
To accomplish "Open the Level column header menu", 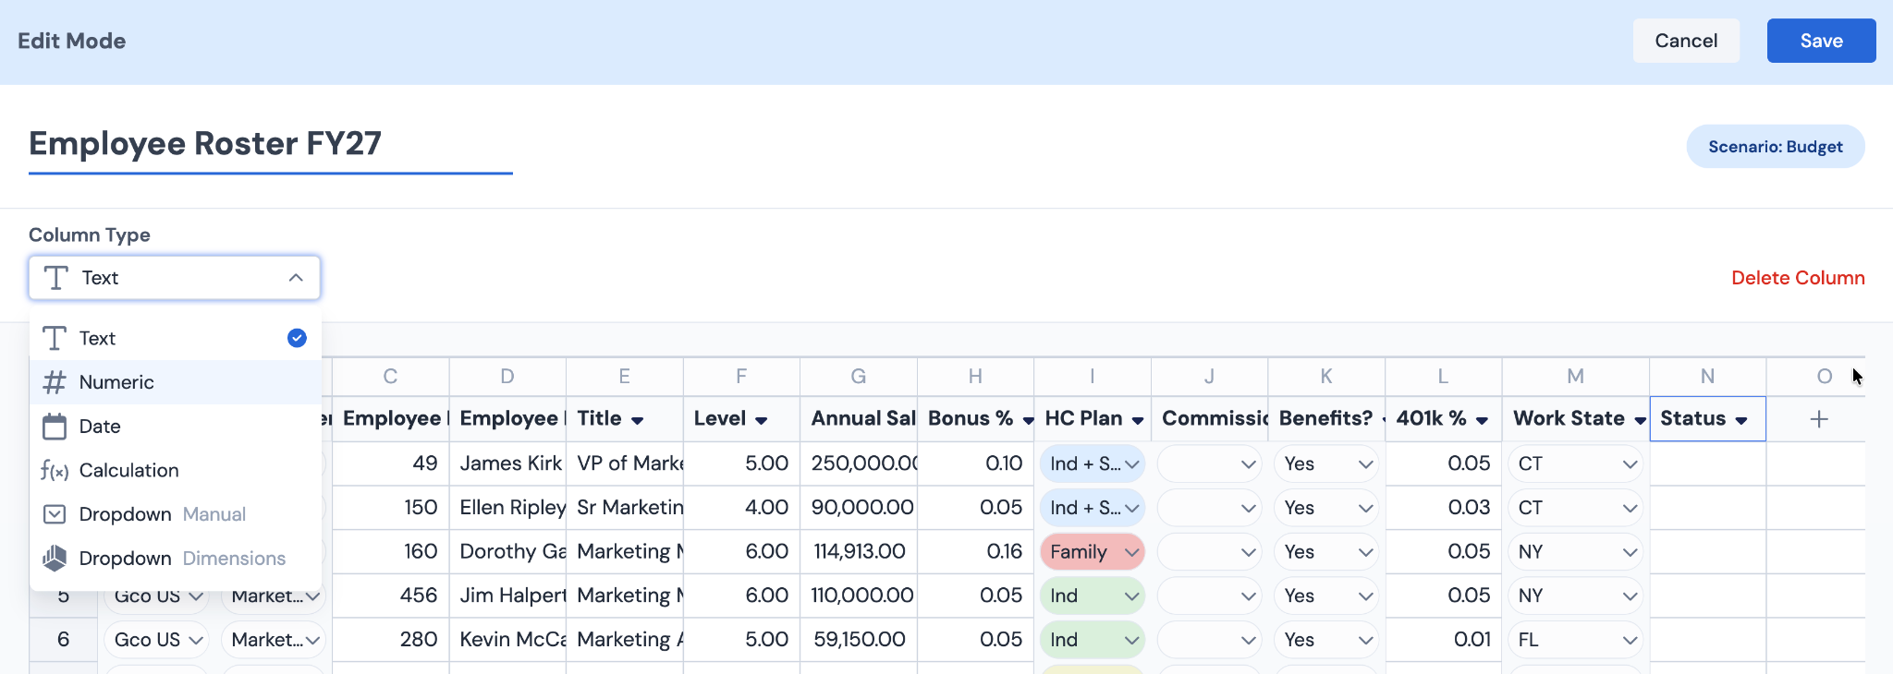I will 761,420.
